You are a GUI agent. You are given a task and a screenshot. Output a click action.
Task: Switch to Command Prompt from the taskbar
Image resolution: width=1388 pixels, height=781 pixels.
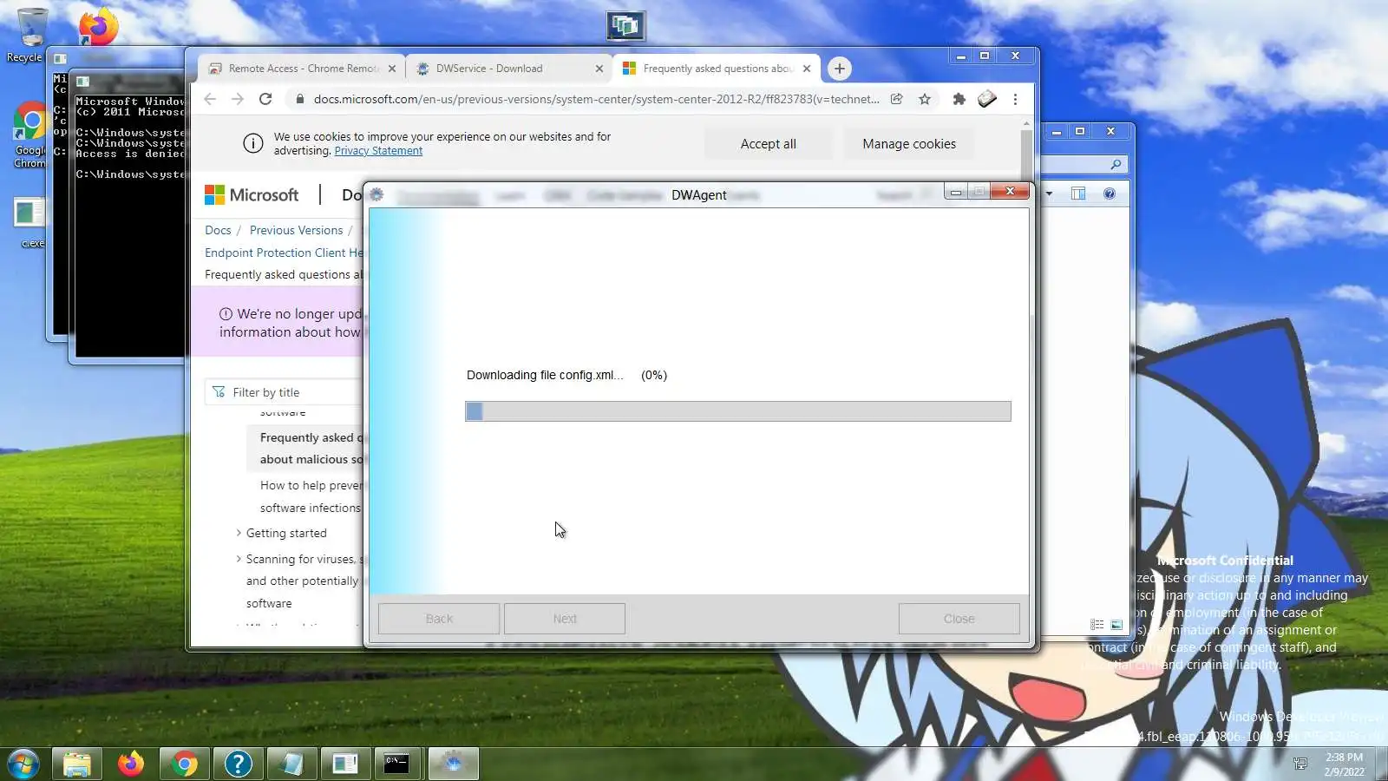pyautogui.click(x=397, y=764)
